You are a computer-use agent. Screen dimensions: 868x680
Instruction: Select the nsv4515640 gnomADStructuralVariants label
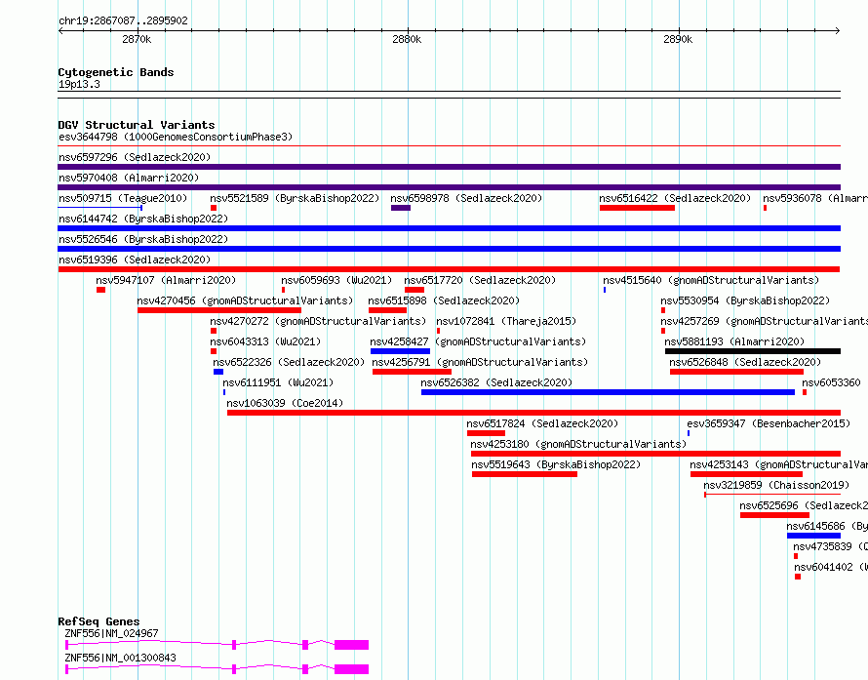click(711, 280)
